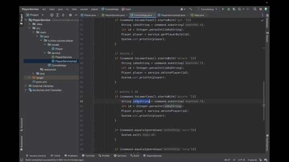Switch to Map.java tab
Viewport: 289px width, 162px height.
[199, 15]
